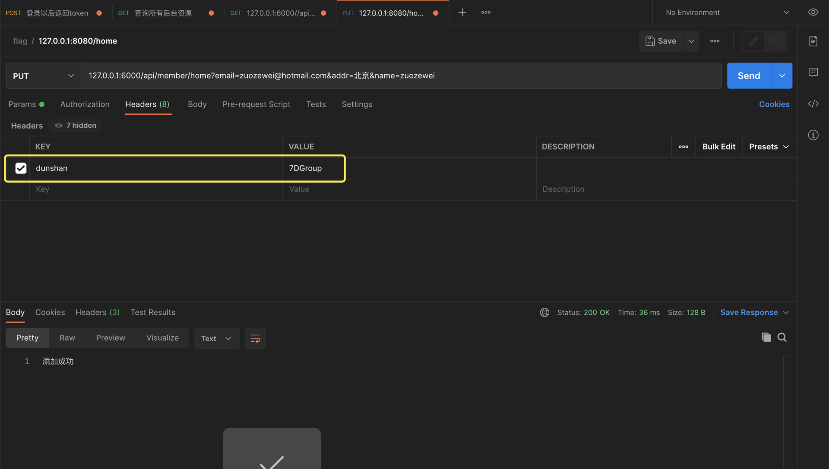
Task: Open the request Body tab
Action: click(x=197, y=104)
